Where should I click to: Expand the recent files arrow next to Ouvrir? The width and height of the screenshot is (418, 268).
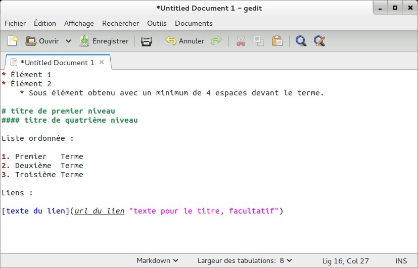[69, 41]
